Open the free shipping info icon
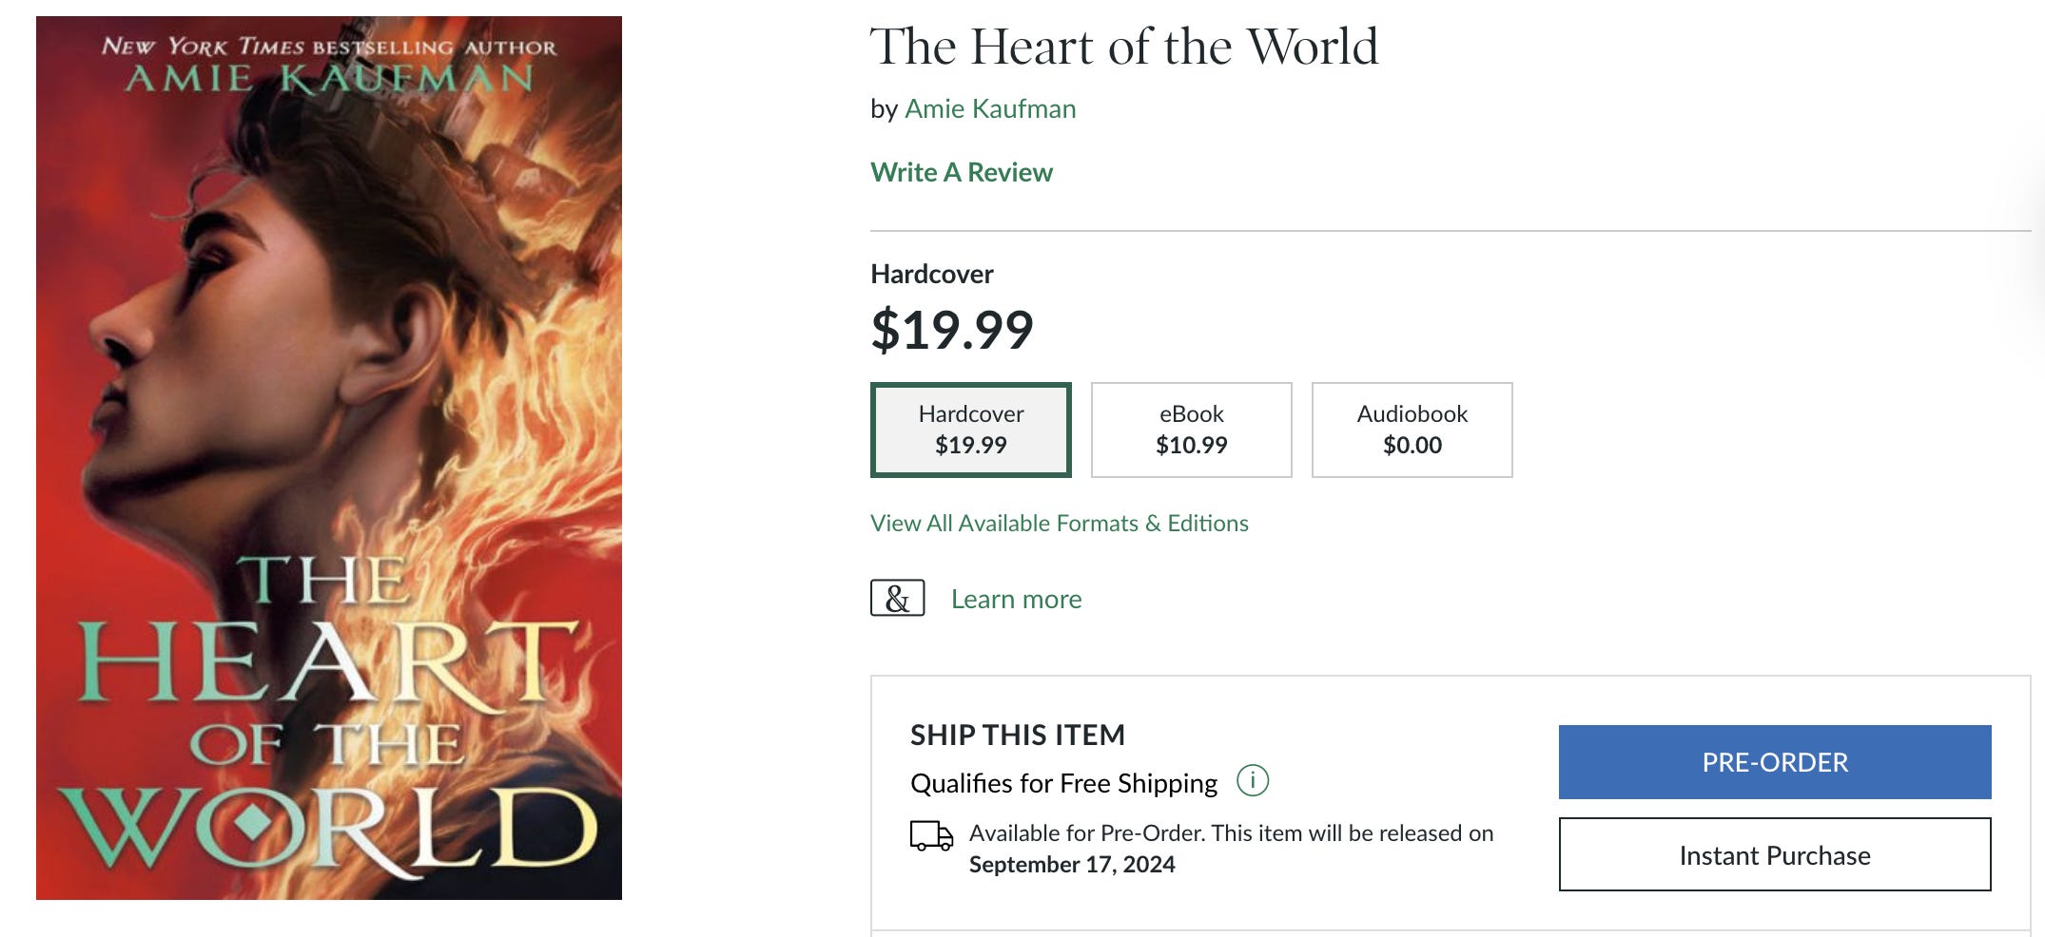 [1252, 780]
